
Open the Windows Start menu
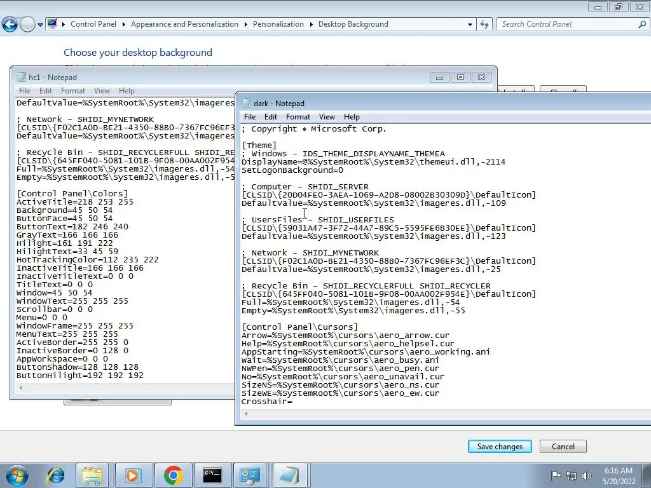[17, 475]
